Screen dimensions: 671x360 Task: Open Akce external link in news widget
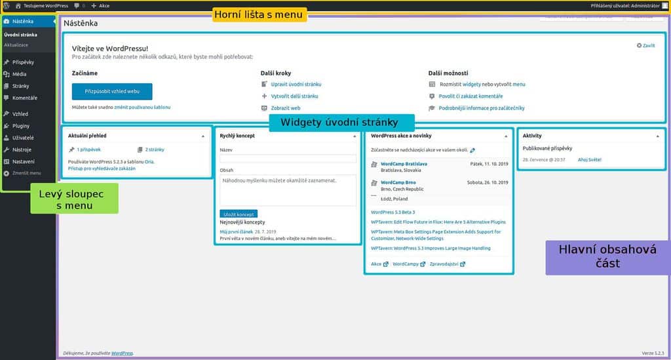click(379, 264)
